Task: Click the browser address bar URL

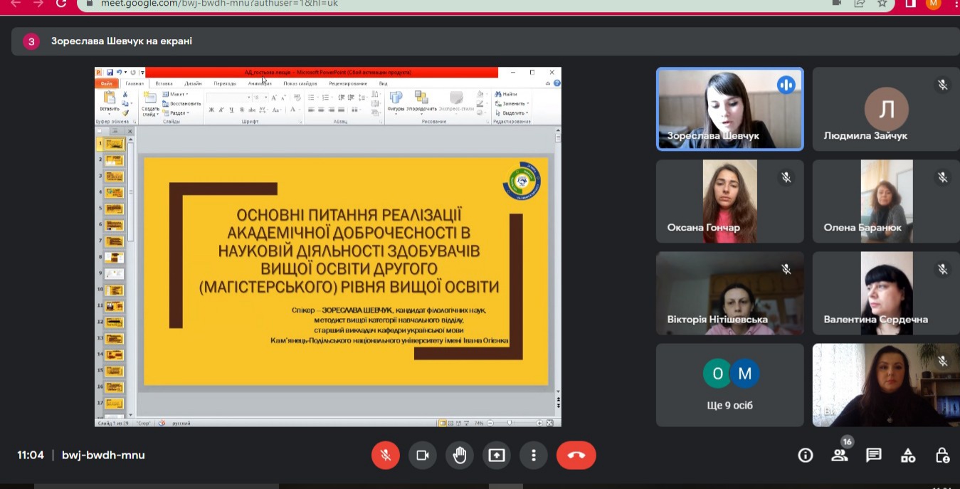Action: (285, 4)
